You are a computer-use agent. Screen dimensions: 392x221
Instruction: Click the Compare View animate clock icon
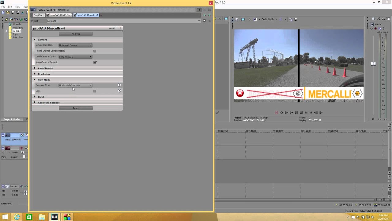tap(119, 85)
